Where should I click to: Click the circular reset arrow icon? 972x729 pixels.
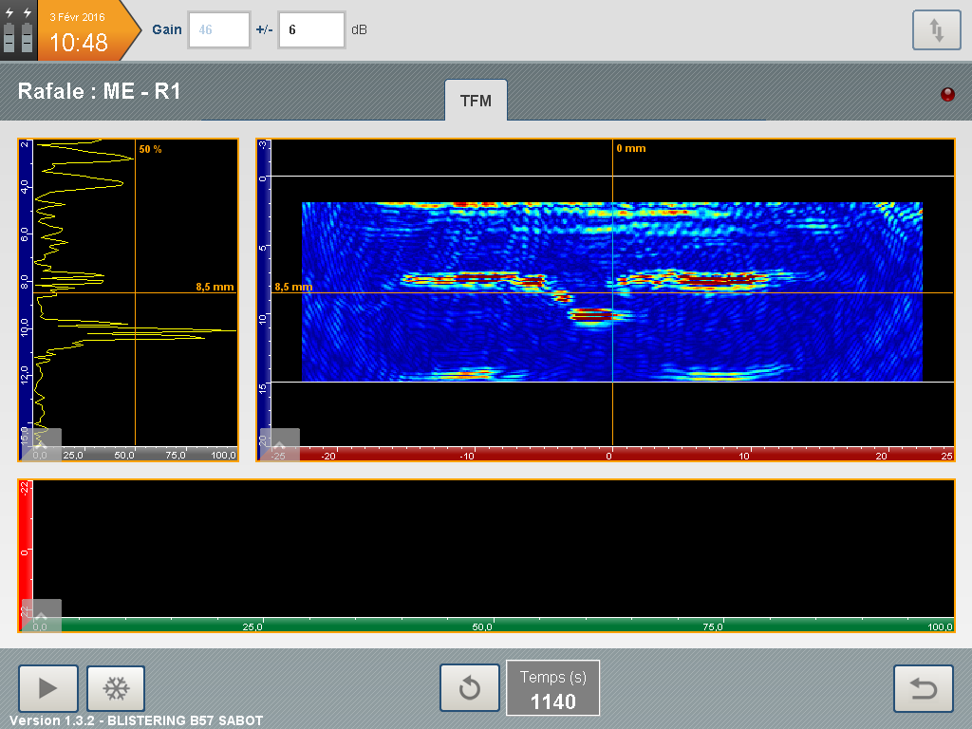469,688
